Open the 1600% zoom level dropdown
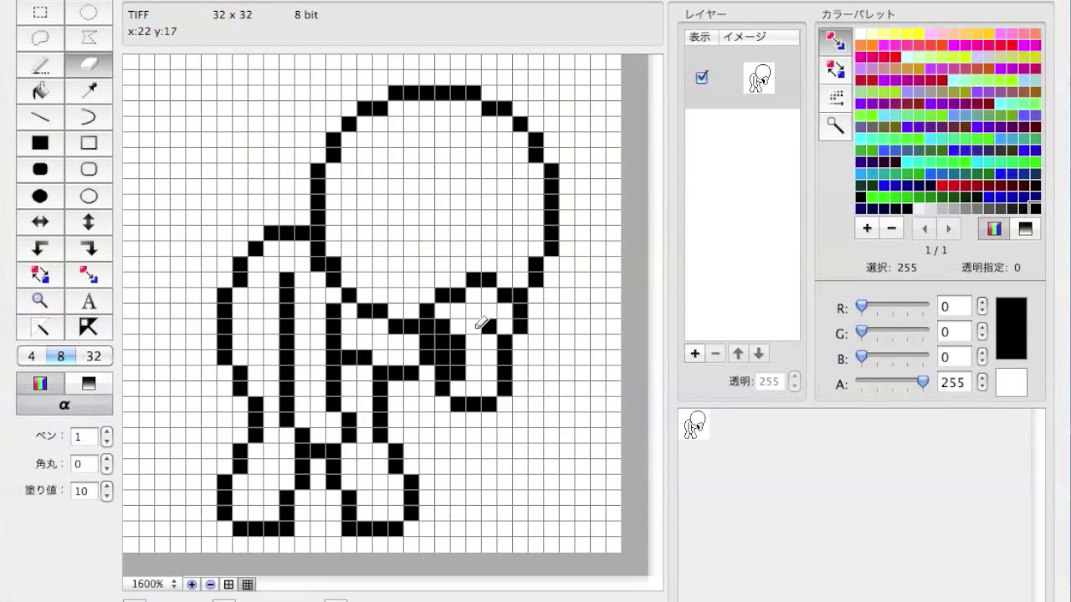 pyautogui.click(x=156, y=584)
